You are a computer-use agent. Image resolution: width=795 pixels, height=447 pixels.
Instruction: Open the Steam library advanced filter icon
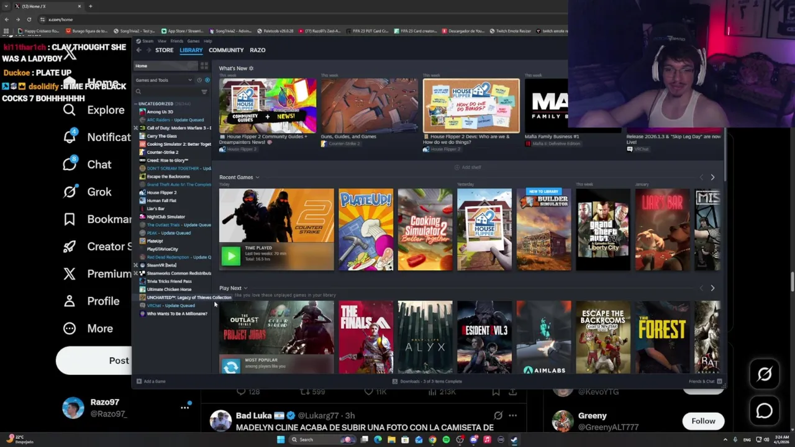click(204, 92)
